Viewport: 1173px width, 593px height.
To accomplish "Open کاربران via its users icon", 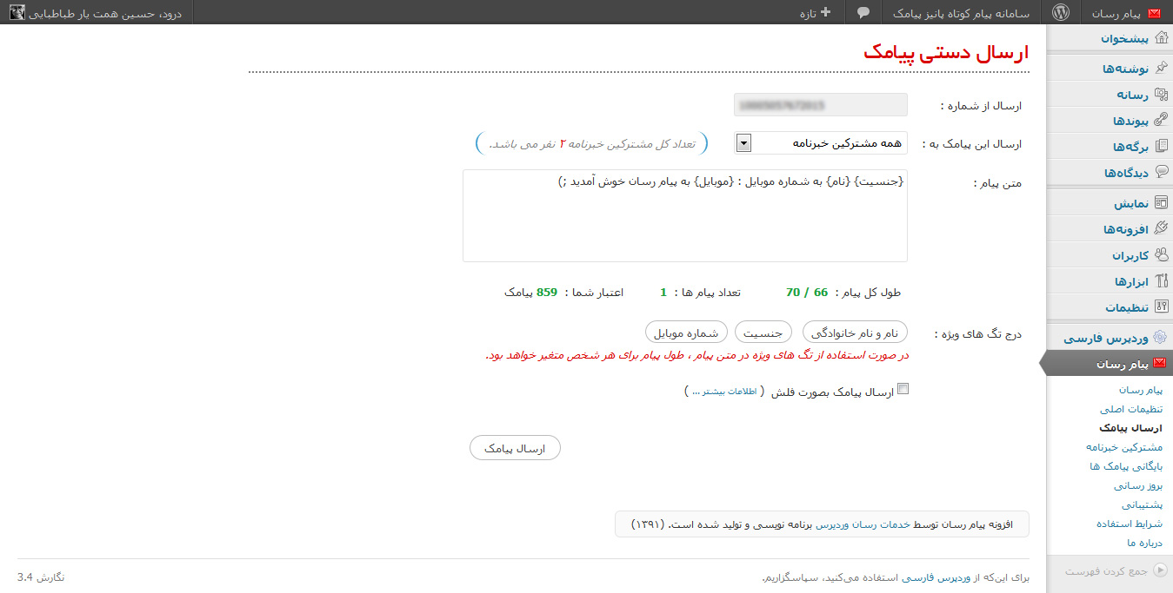I will [x=1161, y=255].
